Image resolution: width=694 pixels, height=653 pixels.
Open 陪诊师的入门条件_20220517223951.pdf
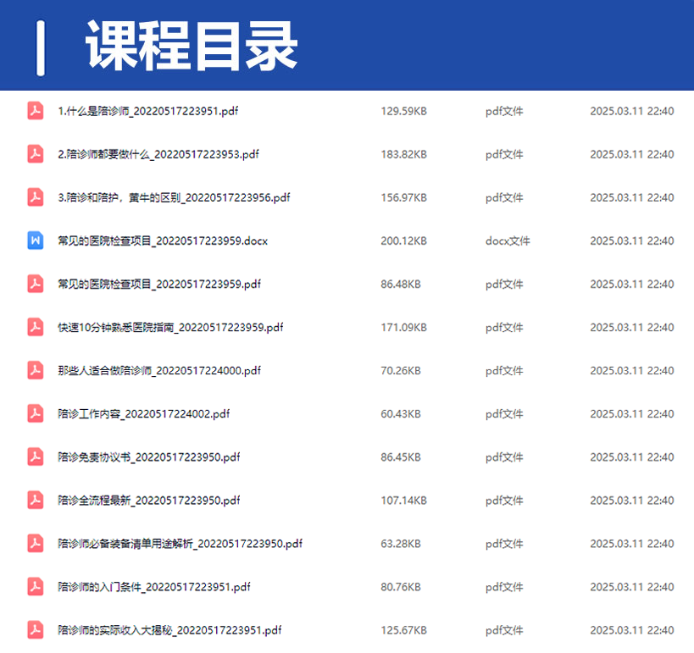(154, 587)
